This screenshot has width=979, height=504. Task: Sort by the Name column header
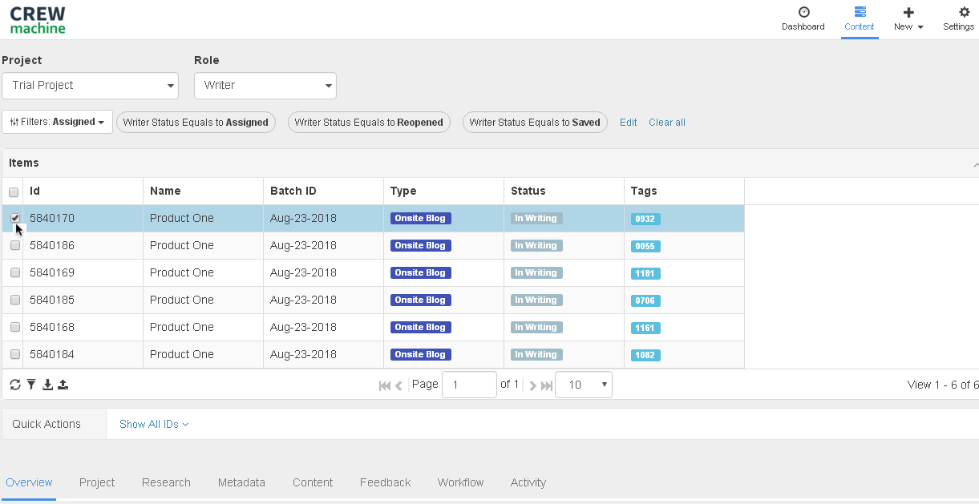tap(204, 191)
